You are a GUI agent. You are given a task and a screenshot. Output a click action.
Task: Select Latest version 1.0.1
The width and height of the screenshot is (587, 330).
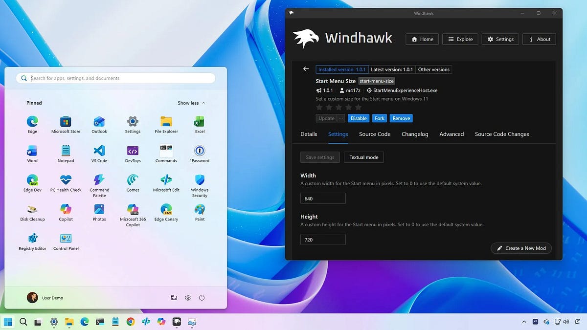tap(392, 69)
